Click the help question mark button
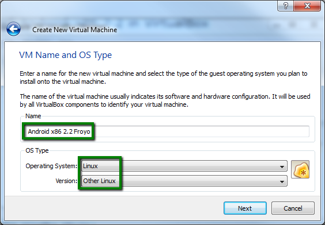The width and height of the screenshot is (325, 225). coord(285,6)
